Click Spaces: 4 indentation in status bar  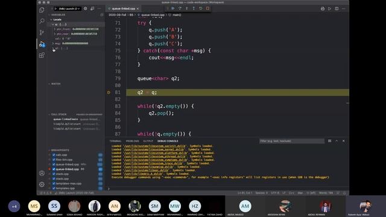261,193
